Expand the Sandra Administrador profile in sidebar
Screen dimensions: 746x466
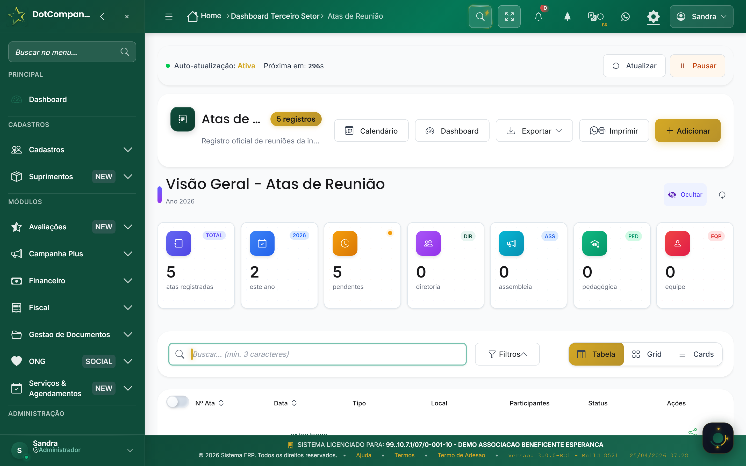[72, 450]
